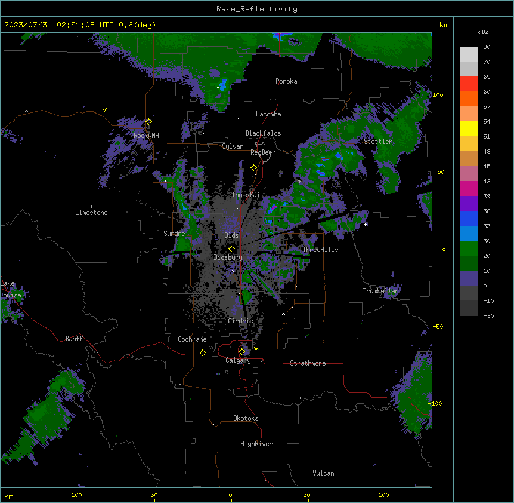Click the yellow diamond marker south of RedDeer
This screenshot has height=503, width=514.
tap(253, 168)
